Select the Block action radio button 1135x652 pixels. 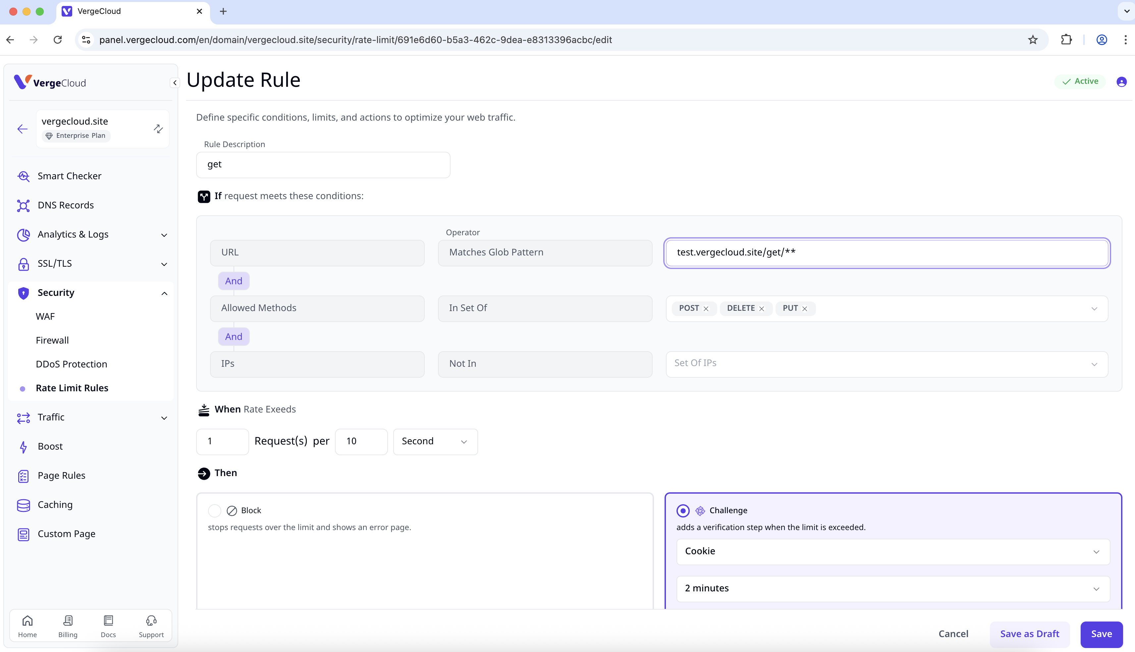(x=214, y=511)
